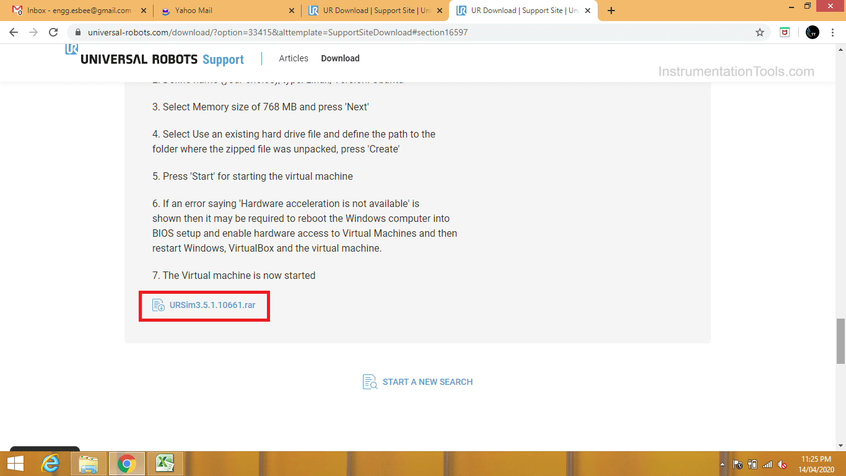Screen dimensions: 846x476
Task: Open the Download menu item
Action: [340, 58]
